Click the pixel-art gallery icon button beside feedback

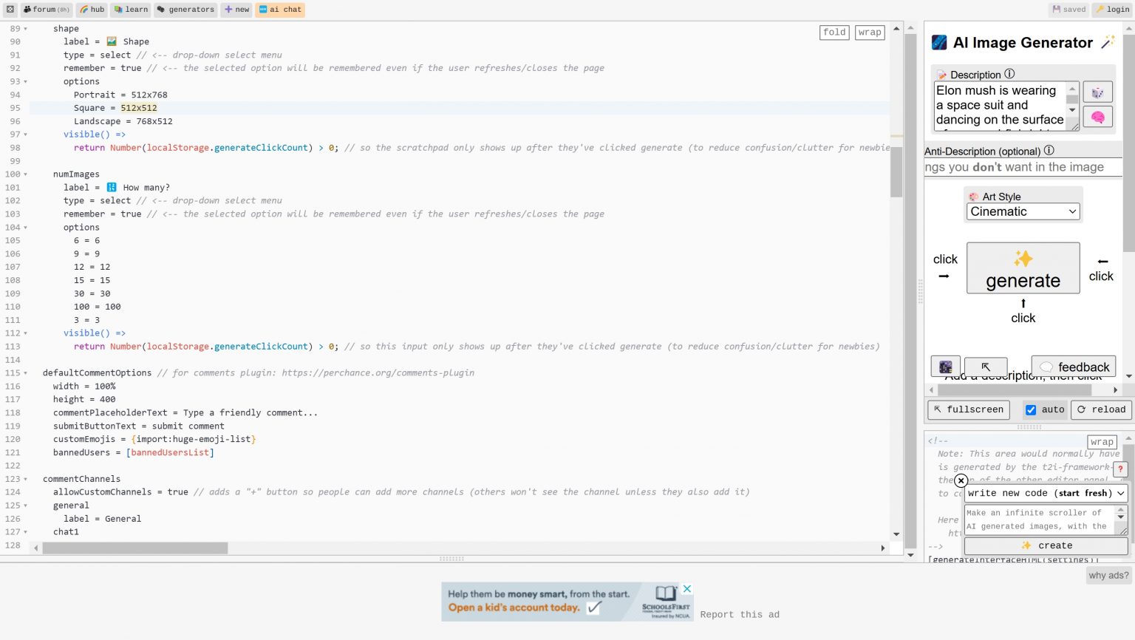coord(945,367)
